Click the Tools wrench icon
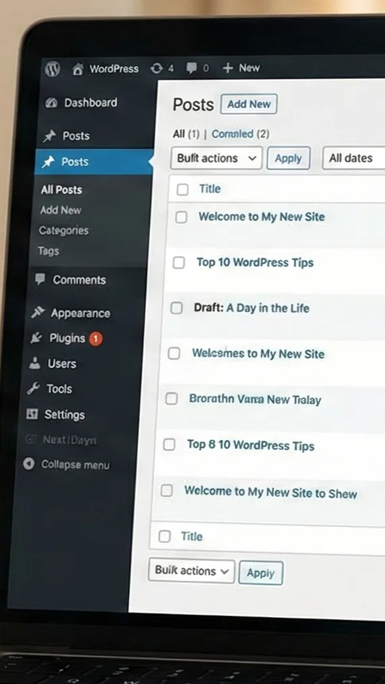385x684 pixels. click(34, 388)
